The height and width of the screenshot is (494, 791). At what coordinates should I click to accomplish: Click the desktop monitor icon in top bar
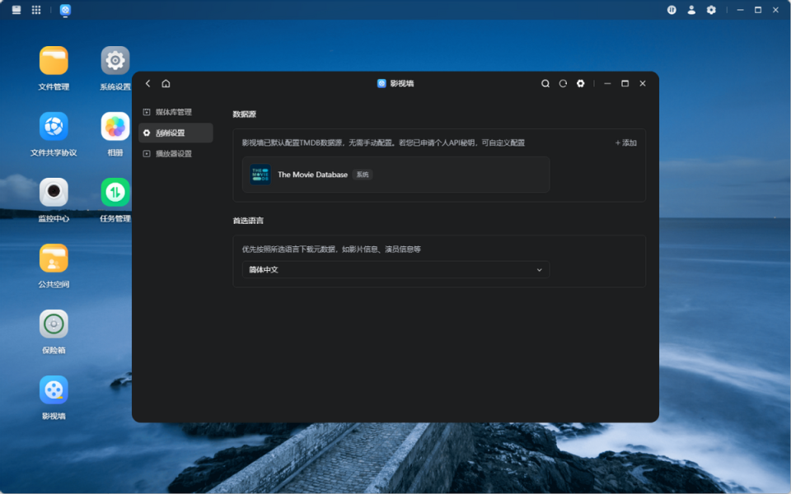click(16, 10)
